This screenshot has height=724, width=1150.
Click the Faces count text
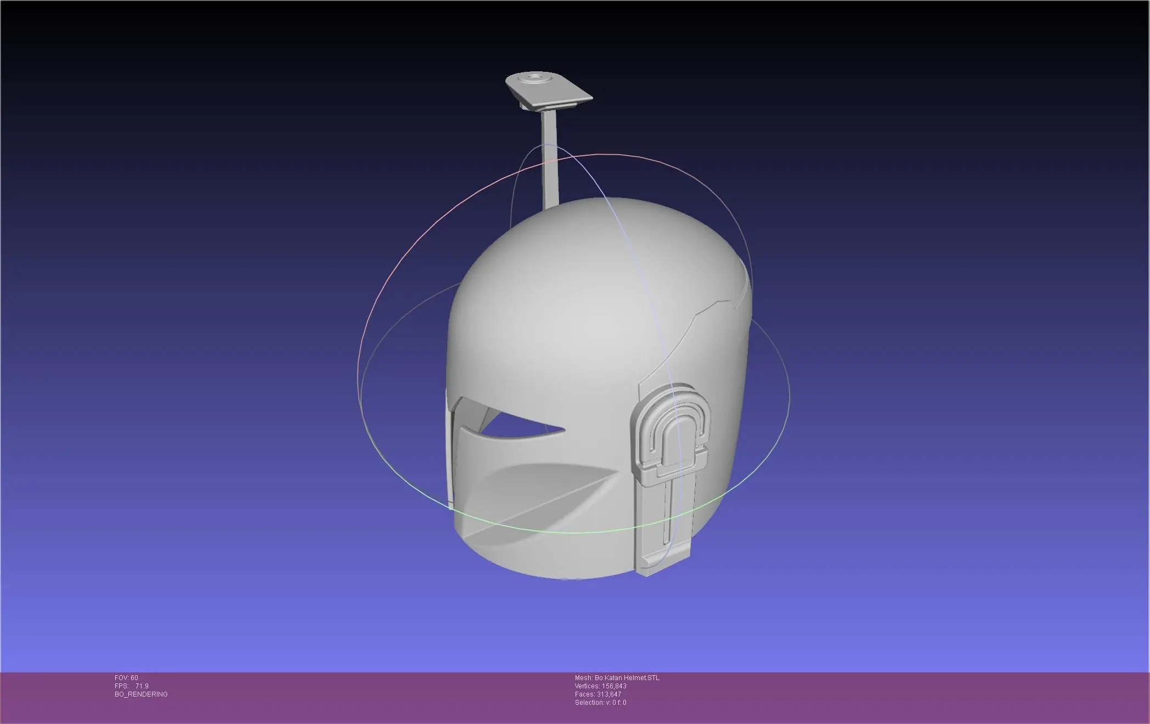[x=598, y=694]
